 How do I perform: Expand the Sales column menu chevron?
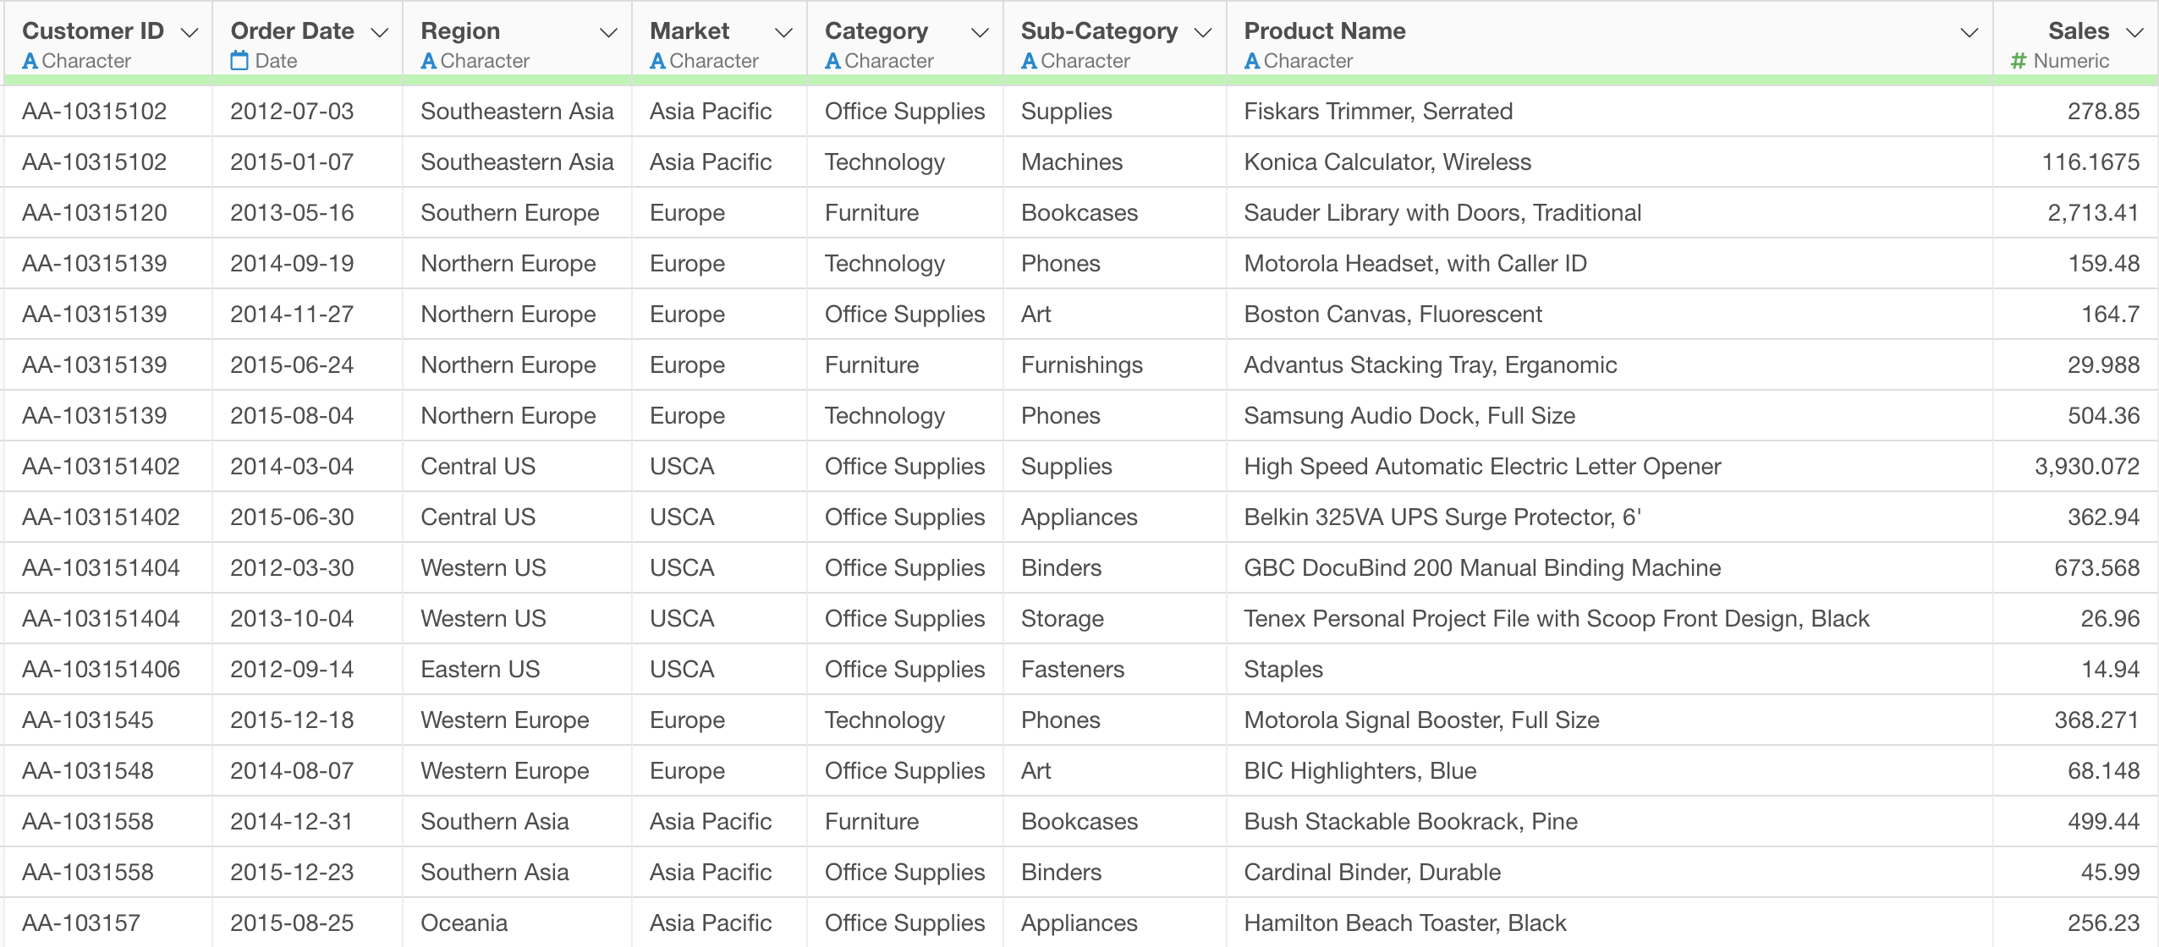coord(2134,32)
